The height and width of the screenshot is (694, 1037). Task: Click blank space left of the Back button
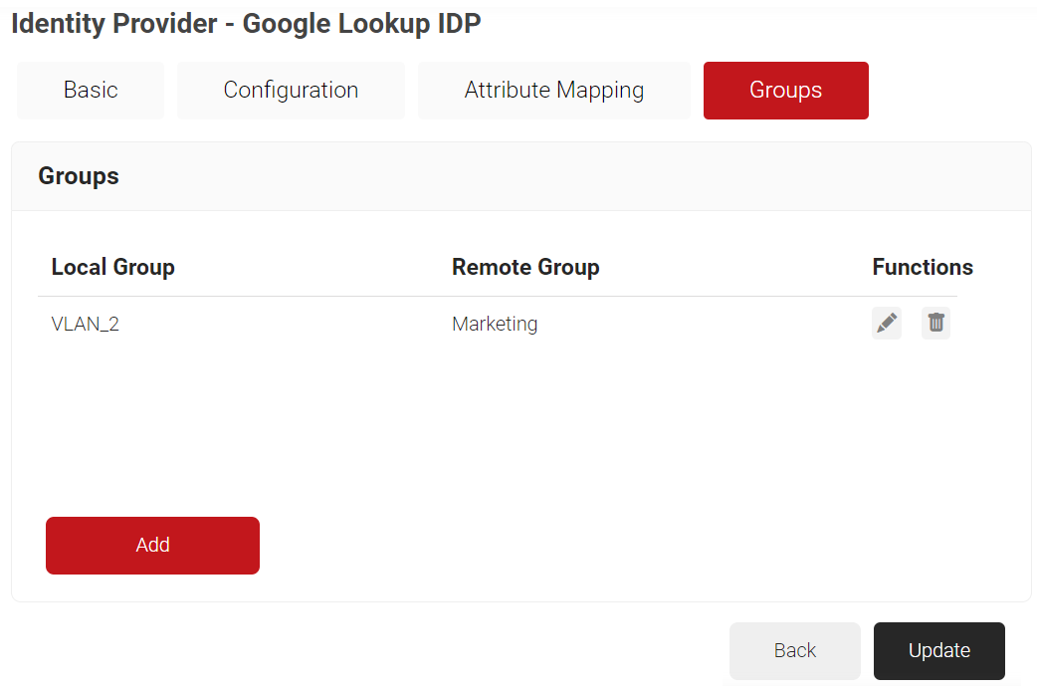coord(398,650)
